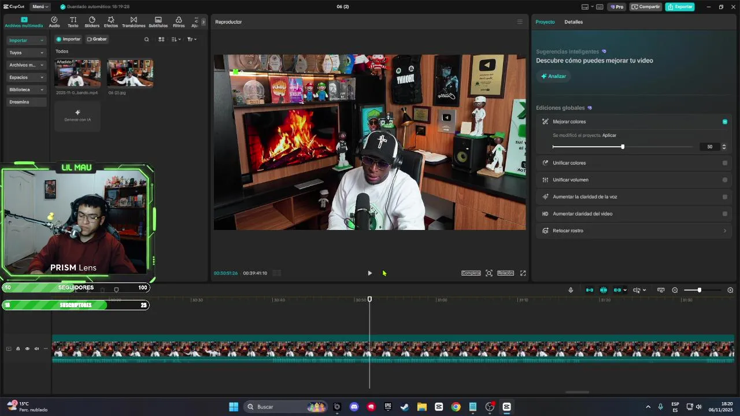This screenshot has height=416, width=740.
Task: Select the 2025-11-0...bando.mp4 video thumbnail
Action: tap(77, 73)
